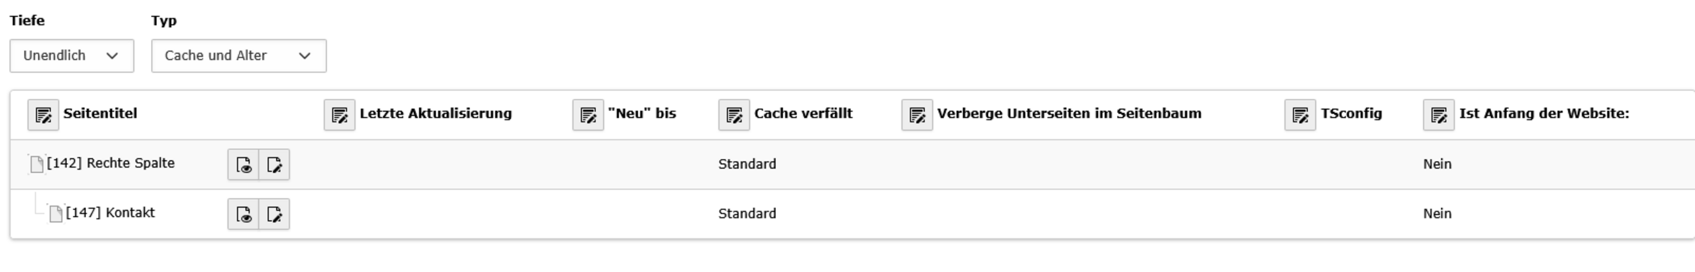Edit Ist Anfang der Website column
The image size is (1695, 272).
(1439, 115)
